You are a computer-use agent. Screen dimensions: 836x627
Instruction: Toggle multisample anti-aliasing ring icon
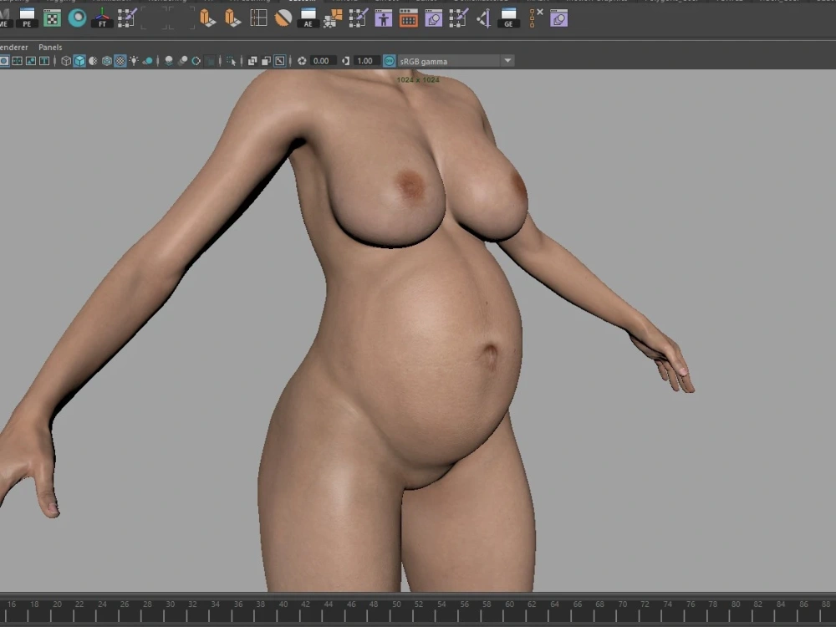tap(196, 61)
